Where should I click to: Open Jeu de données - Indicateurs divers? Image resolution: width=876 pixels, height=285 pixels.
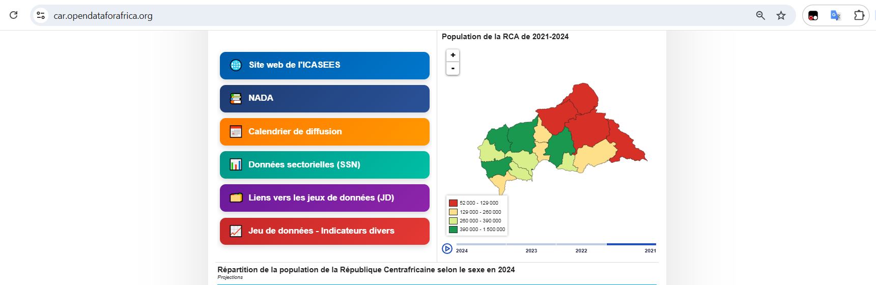[325, 231]
